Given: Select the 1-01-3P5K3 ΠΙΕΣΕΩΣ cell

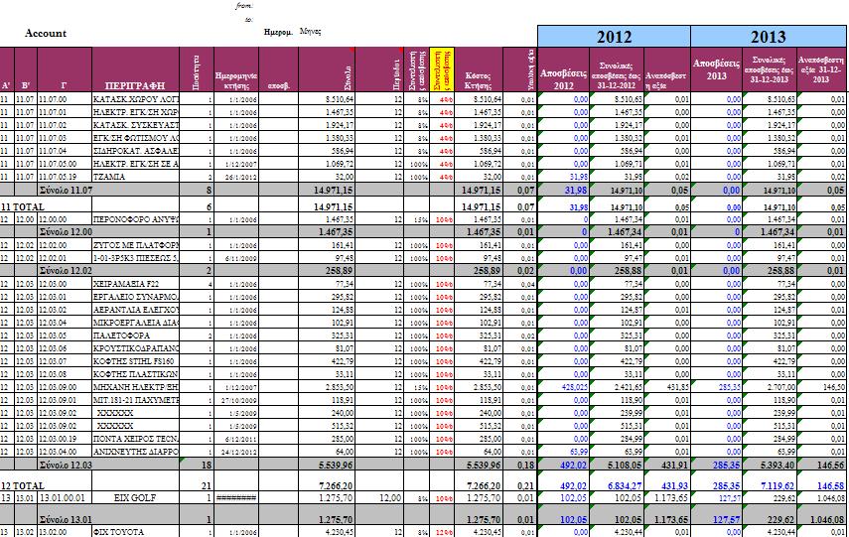Looking at the screenshot, I should click(x=135, y=258).
